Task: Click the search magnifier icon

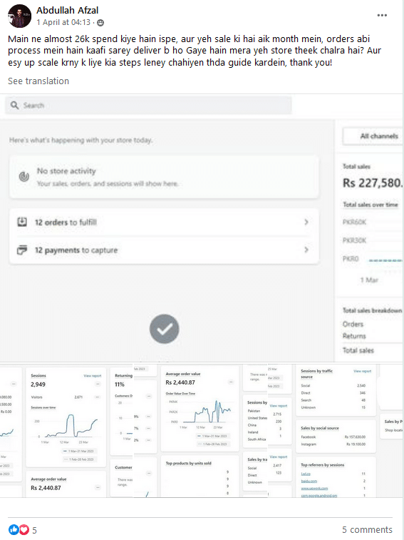Action: point(14,105)
